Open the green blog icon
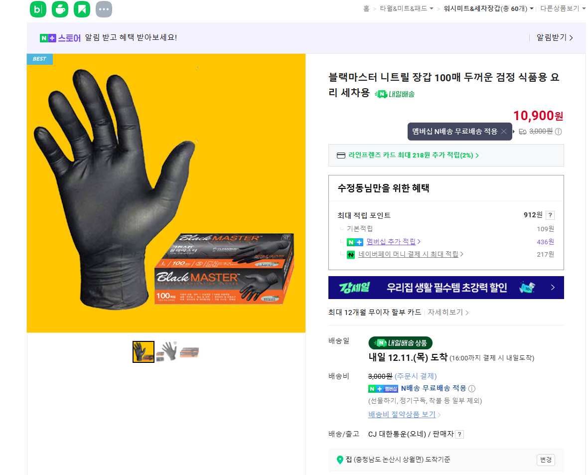 pyautogui.click(x=38, y=9)
